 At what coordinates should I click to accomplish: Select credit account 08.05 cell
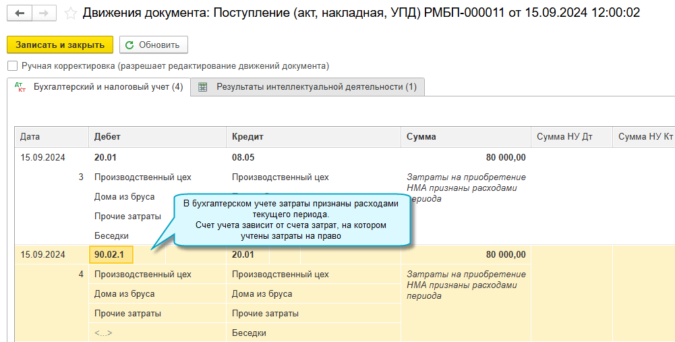243,158
